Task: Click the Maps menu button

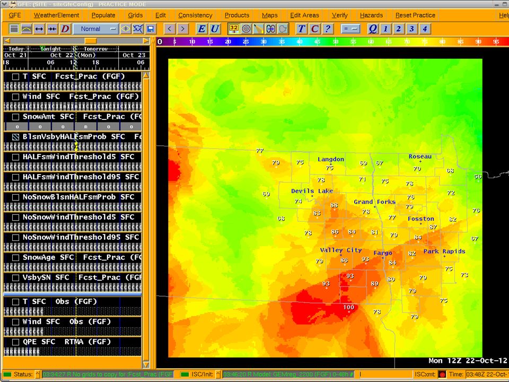Action: pyautogui.click(x=270, y=15)
